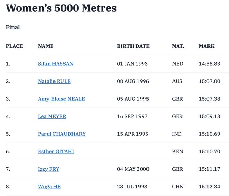Click the mark 15:12.34
The height and width of the screenshot is (196, 229).
(209, 187)
